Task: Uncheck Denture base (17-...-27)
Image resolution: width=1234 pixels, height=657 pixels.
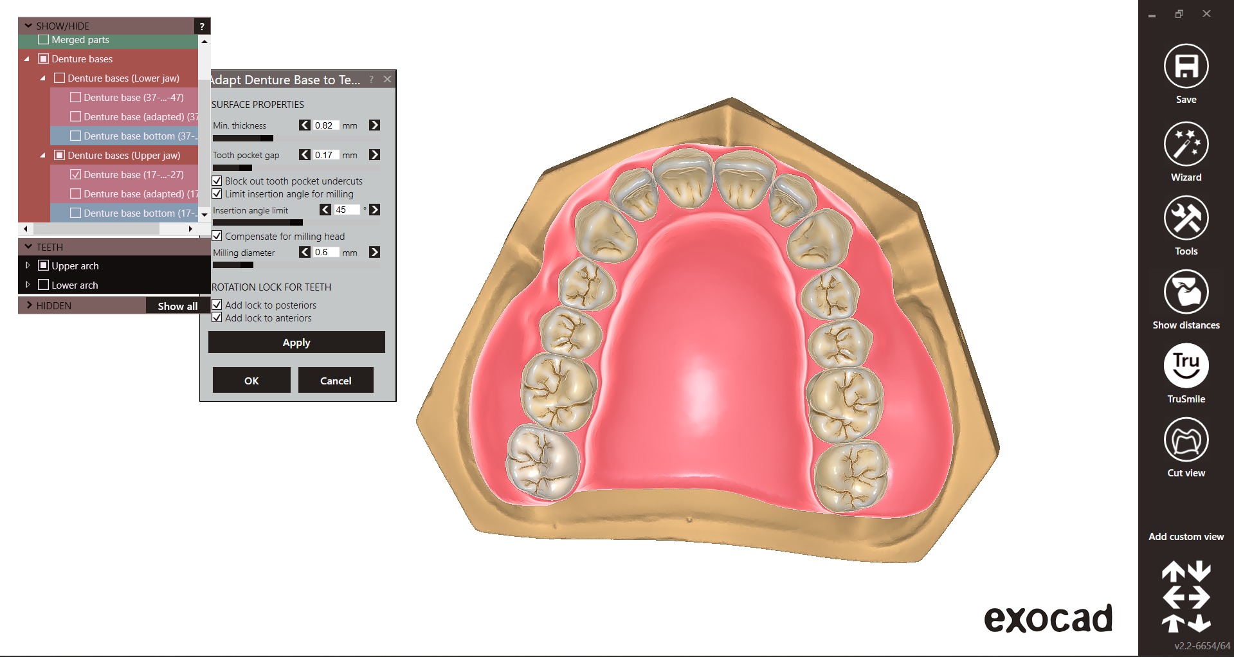Action: (x=76, y=174)
